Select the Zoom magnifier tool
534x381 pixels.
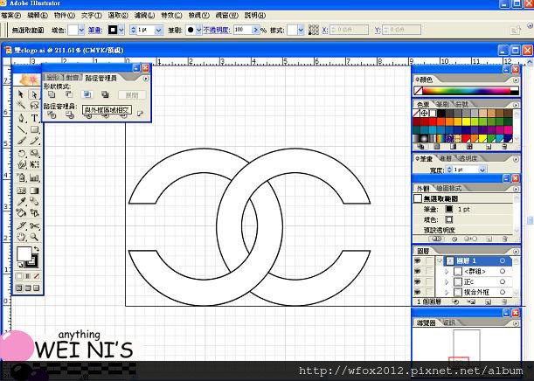click(x=34, y=237)
